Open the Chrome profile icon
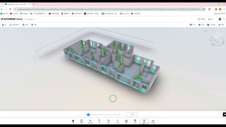 tap(220, 9)
